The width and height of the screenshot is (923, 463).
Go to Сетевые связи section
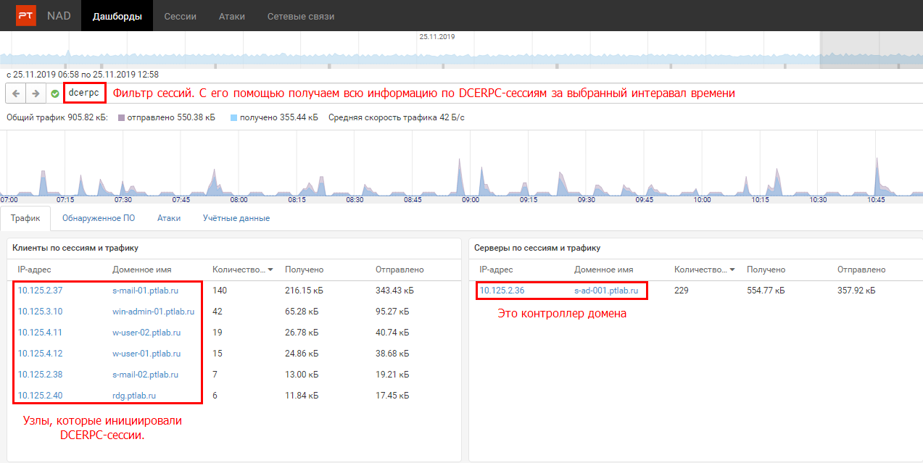300,16
